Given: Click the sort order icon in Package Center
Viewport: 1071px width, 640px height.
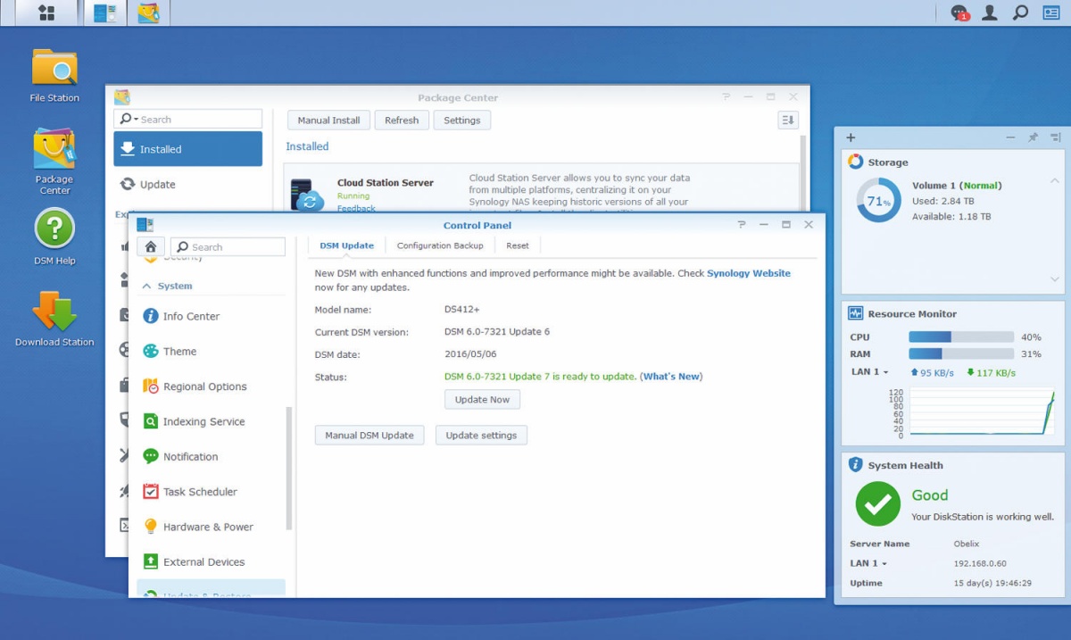Looking at the screenshot, I should point(787,120).
